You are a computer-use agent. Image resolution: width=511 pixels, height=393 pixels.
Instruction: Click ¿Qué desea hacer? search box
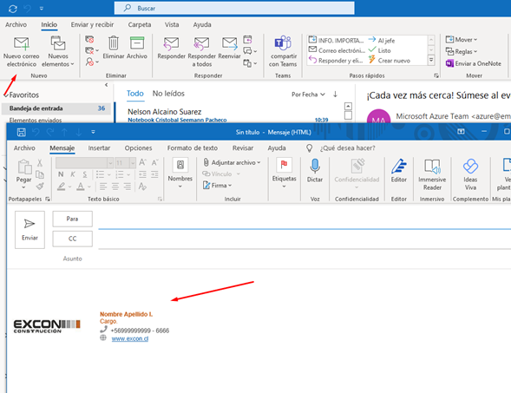(347, 148)
